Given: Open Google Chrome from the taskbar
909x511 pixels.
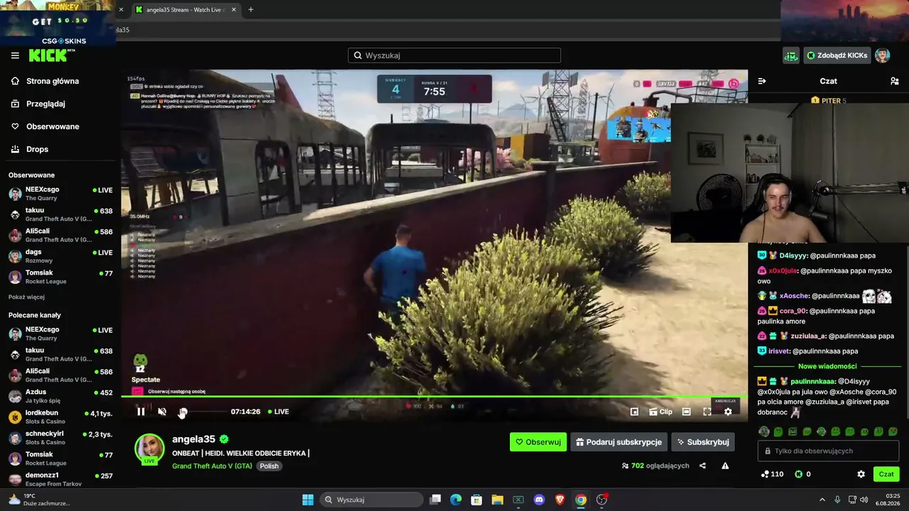Looking at the screenshot, I should (581, 500).
